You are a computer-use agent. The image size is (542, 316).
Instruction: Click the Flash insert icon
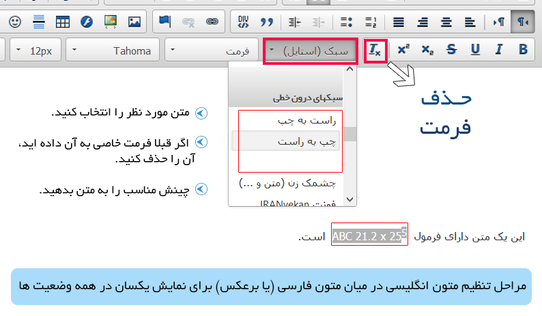[87, 21]
